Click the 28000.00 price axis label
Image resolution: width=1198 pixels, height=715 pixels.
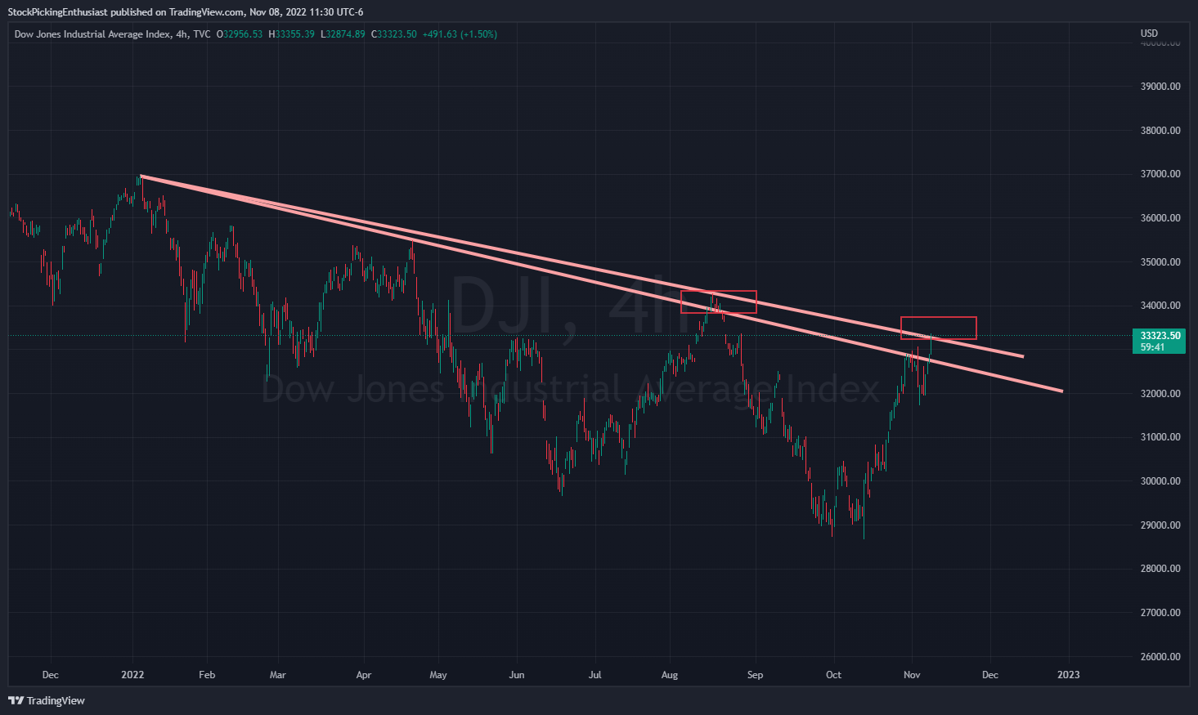[x=1160, y=569]
